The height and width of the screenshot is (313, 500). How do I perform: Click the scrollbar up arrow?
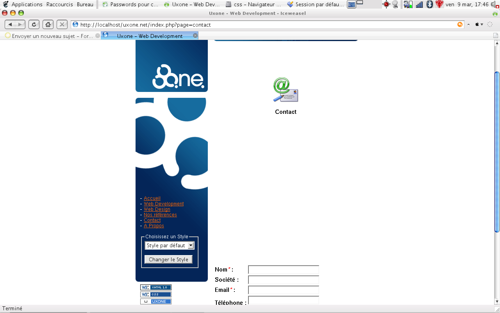(497, 42)
